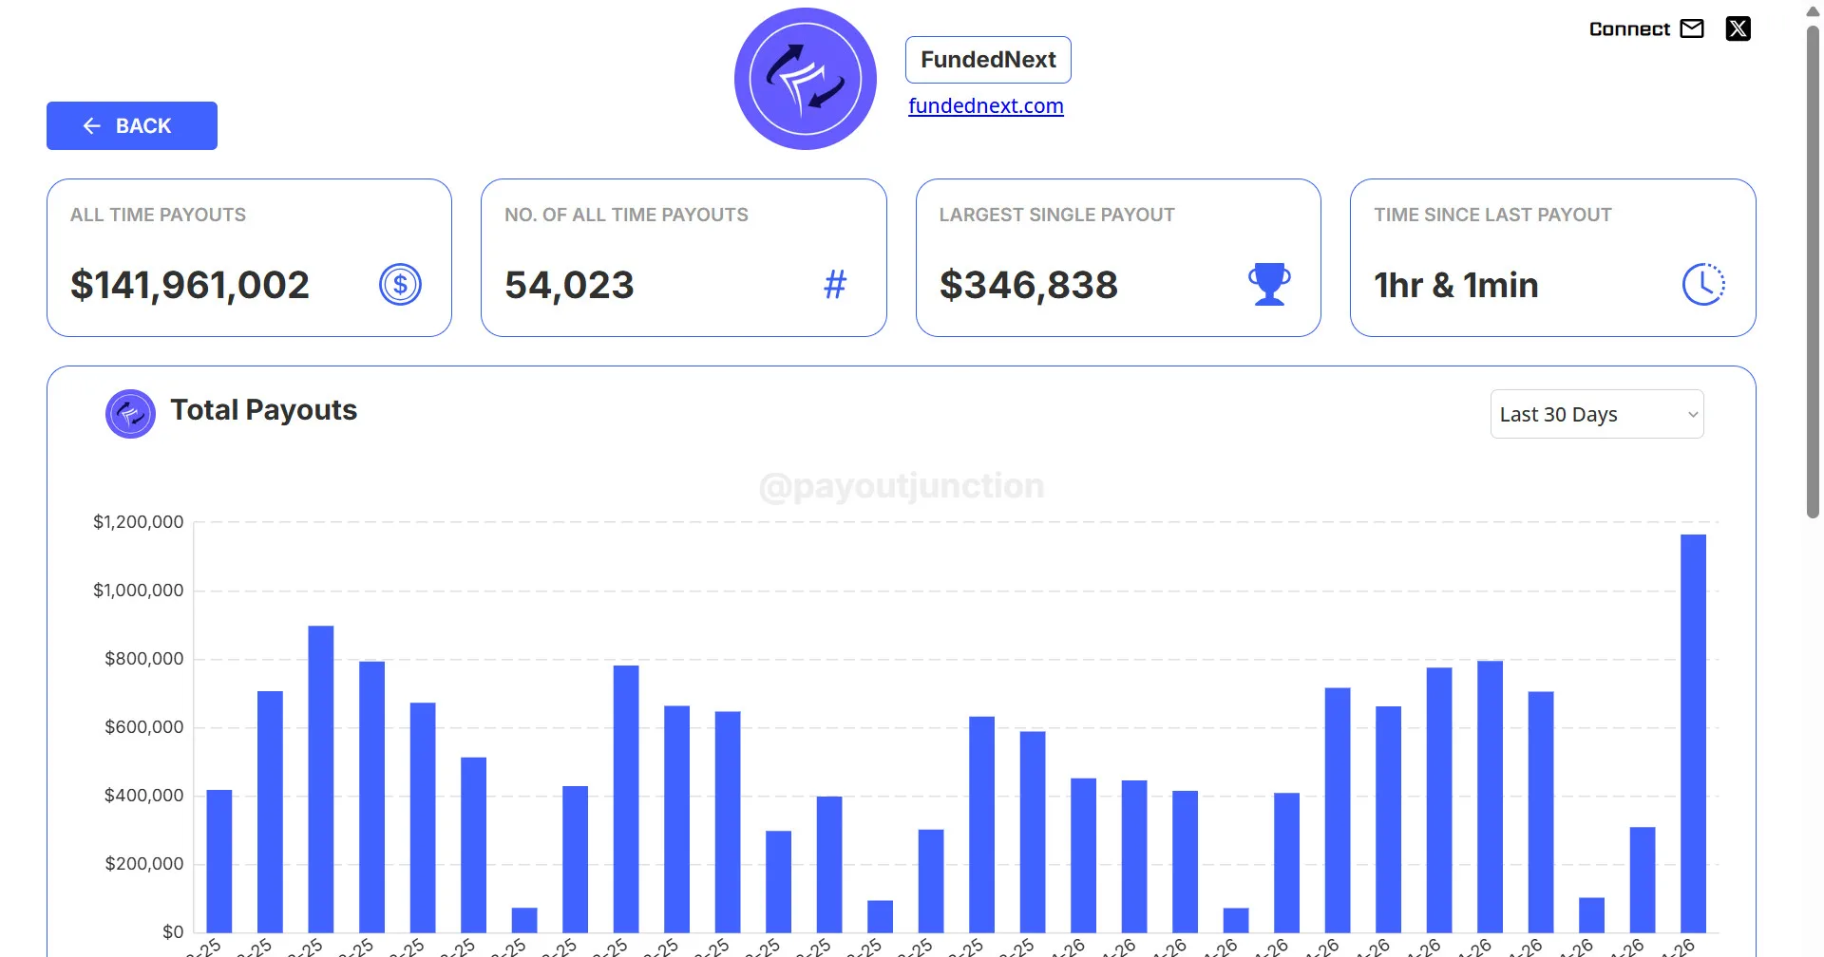Click small FundedNext logo beside Total Payouts

[130, 414]
